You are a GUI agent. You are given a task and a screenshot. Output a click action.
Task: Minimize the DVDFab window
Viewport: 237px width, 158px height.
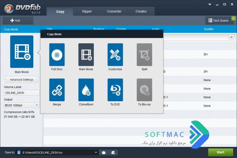point(217,5)
